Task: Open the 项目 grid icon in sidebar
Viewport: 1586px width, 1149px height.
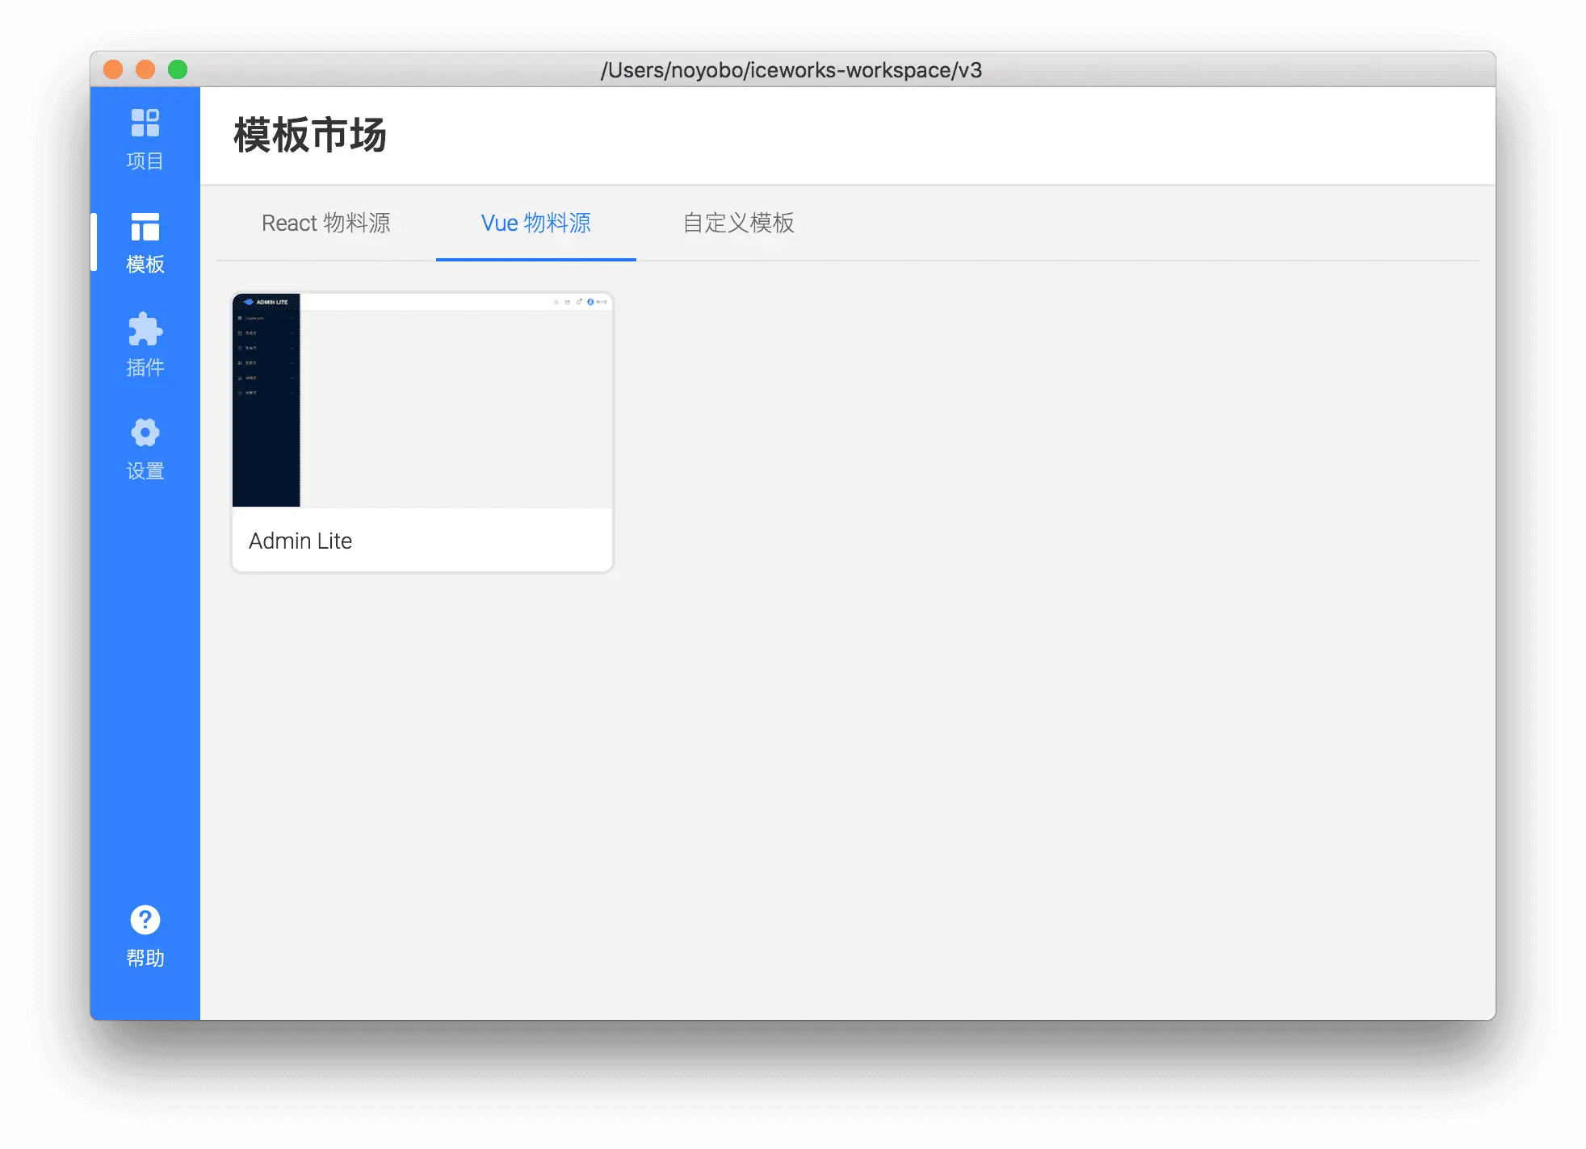Action: point(145,123)
